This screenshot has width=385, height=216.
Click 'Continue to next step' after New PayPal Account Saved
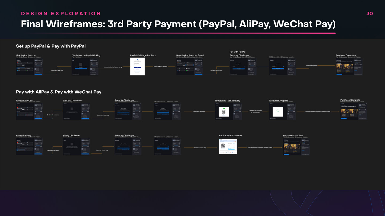click(216, 70)
